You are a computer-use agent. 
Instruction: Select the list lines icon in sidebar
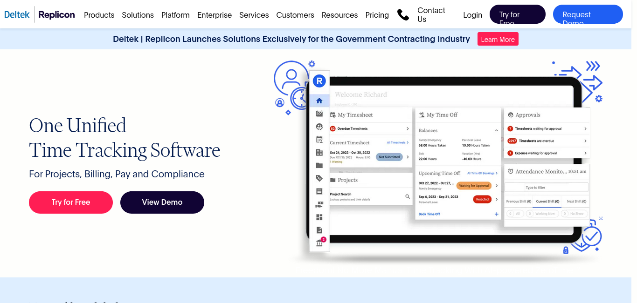(x=319, y=191)
